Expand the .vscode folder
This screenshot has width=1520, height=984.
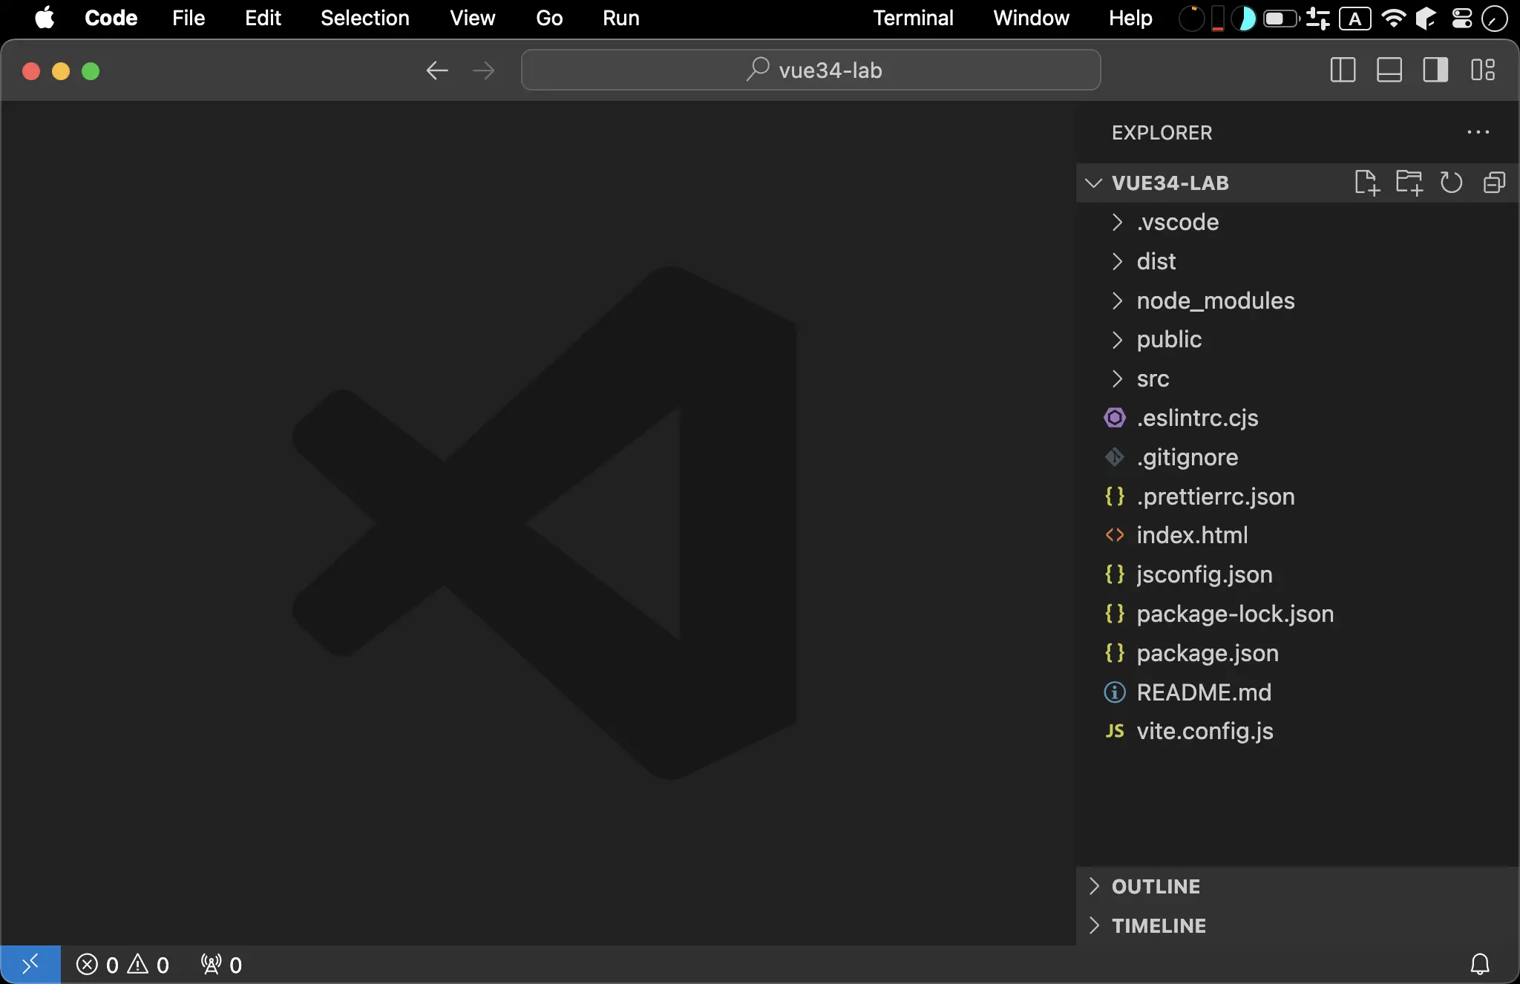1297,222
